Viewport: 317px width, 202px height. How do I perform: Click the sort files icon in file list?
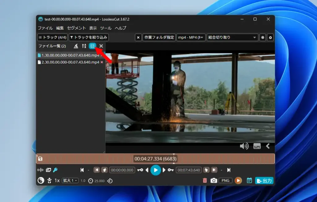(84, 46)
